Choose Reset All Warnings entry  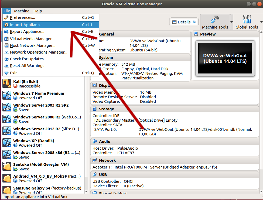[x=51, y=66]
